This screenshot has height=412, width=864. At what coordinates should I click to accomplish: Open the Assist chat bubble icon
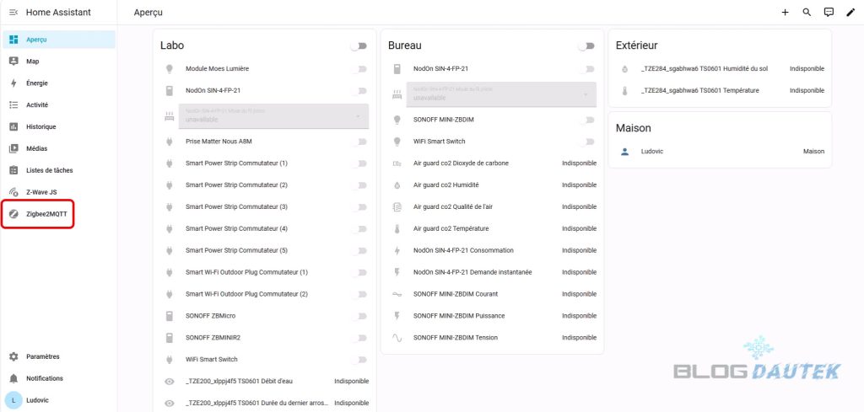(829, 12)
